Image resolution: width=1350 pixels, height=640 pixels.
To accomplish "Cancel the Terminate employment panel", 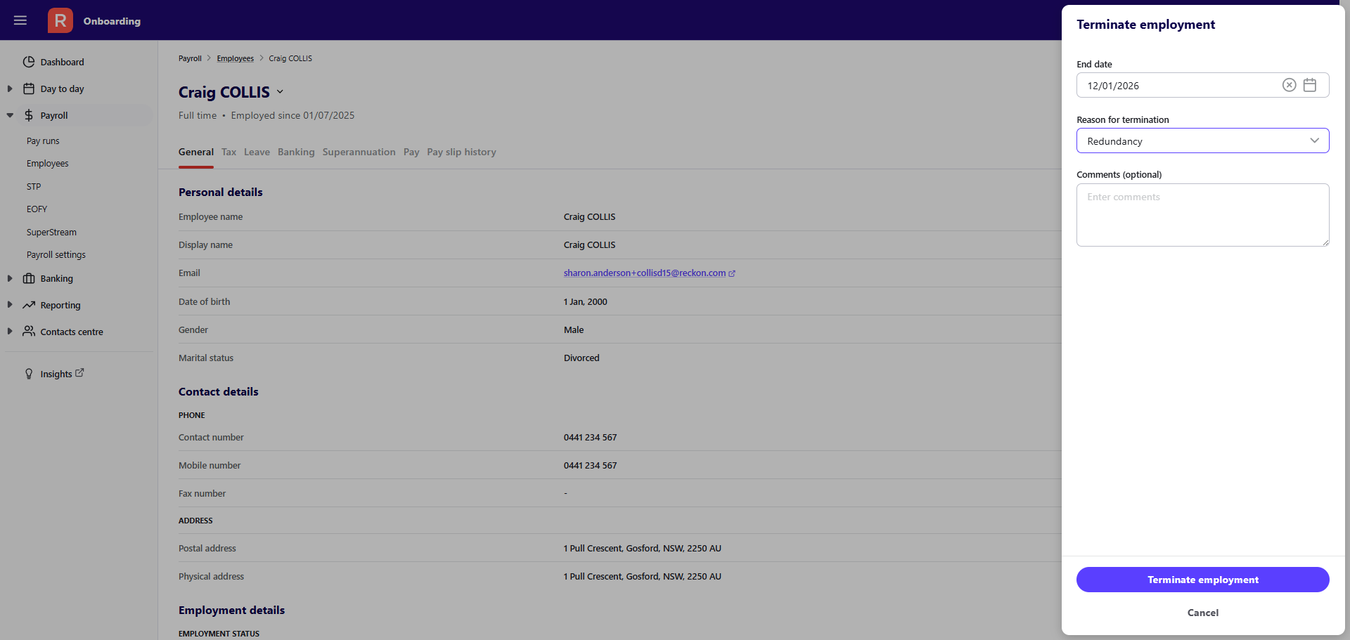I will (1202, 613).
